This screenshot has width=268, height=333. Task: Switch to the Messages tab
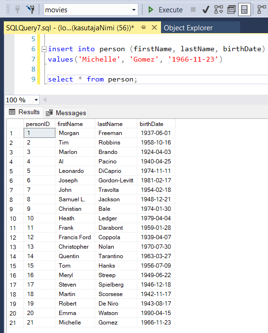coord(66,113)
